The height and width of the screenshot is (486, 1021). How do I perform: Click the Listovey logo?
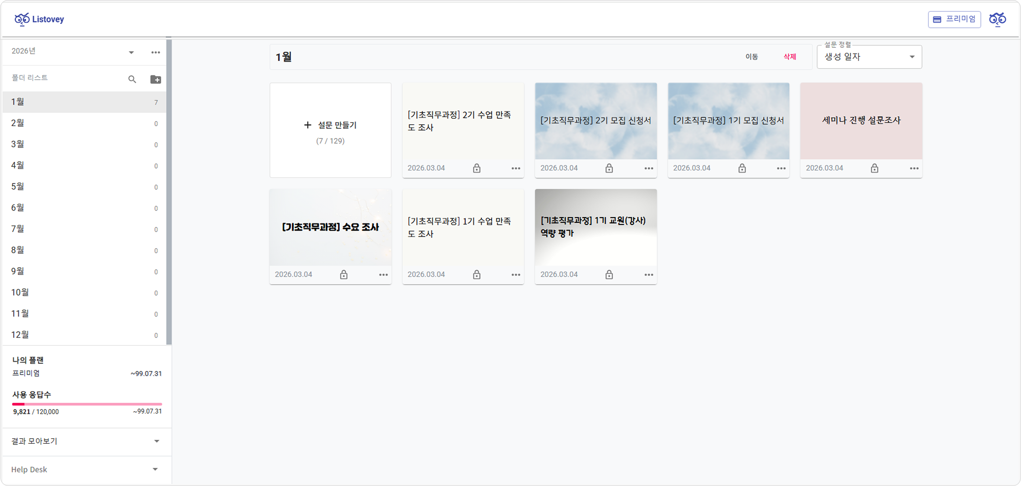(39, 19)
